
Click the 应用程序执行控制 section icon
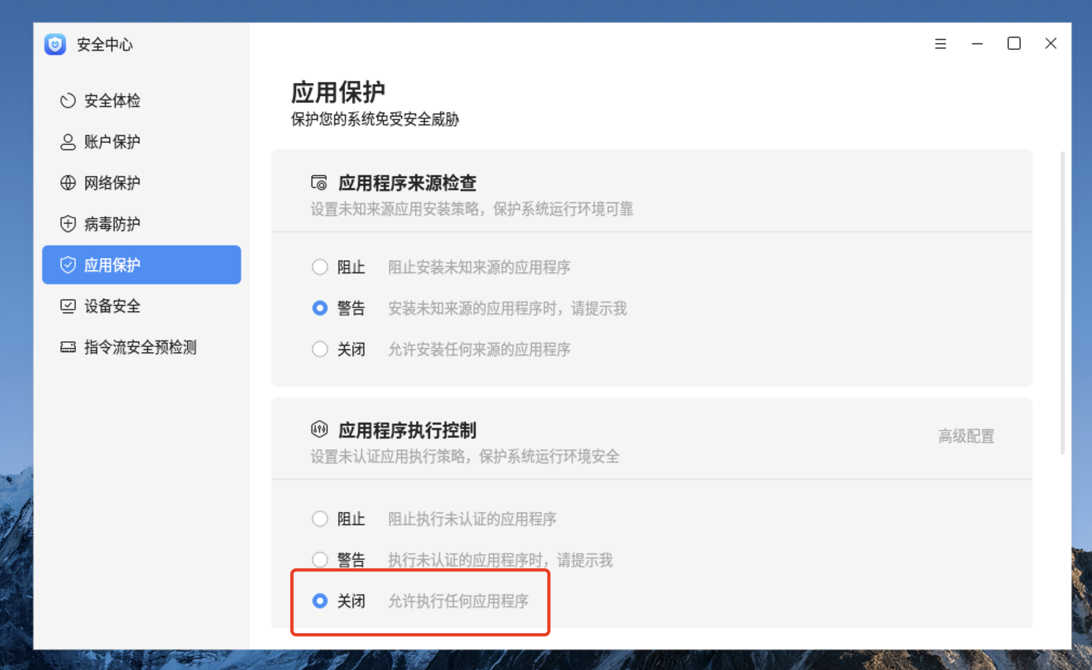click(x=319, y=430)
